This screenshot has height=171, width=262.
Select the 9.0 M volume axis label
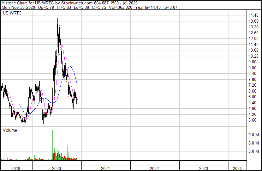(x=253, y=135)
